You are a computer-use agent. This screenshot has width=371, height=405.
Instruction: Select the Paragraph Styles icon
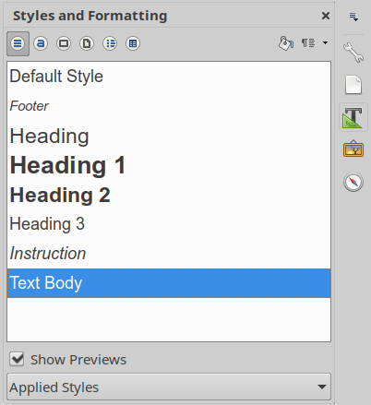[18, 43]
